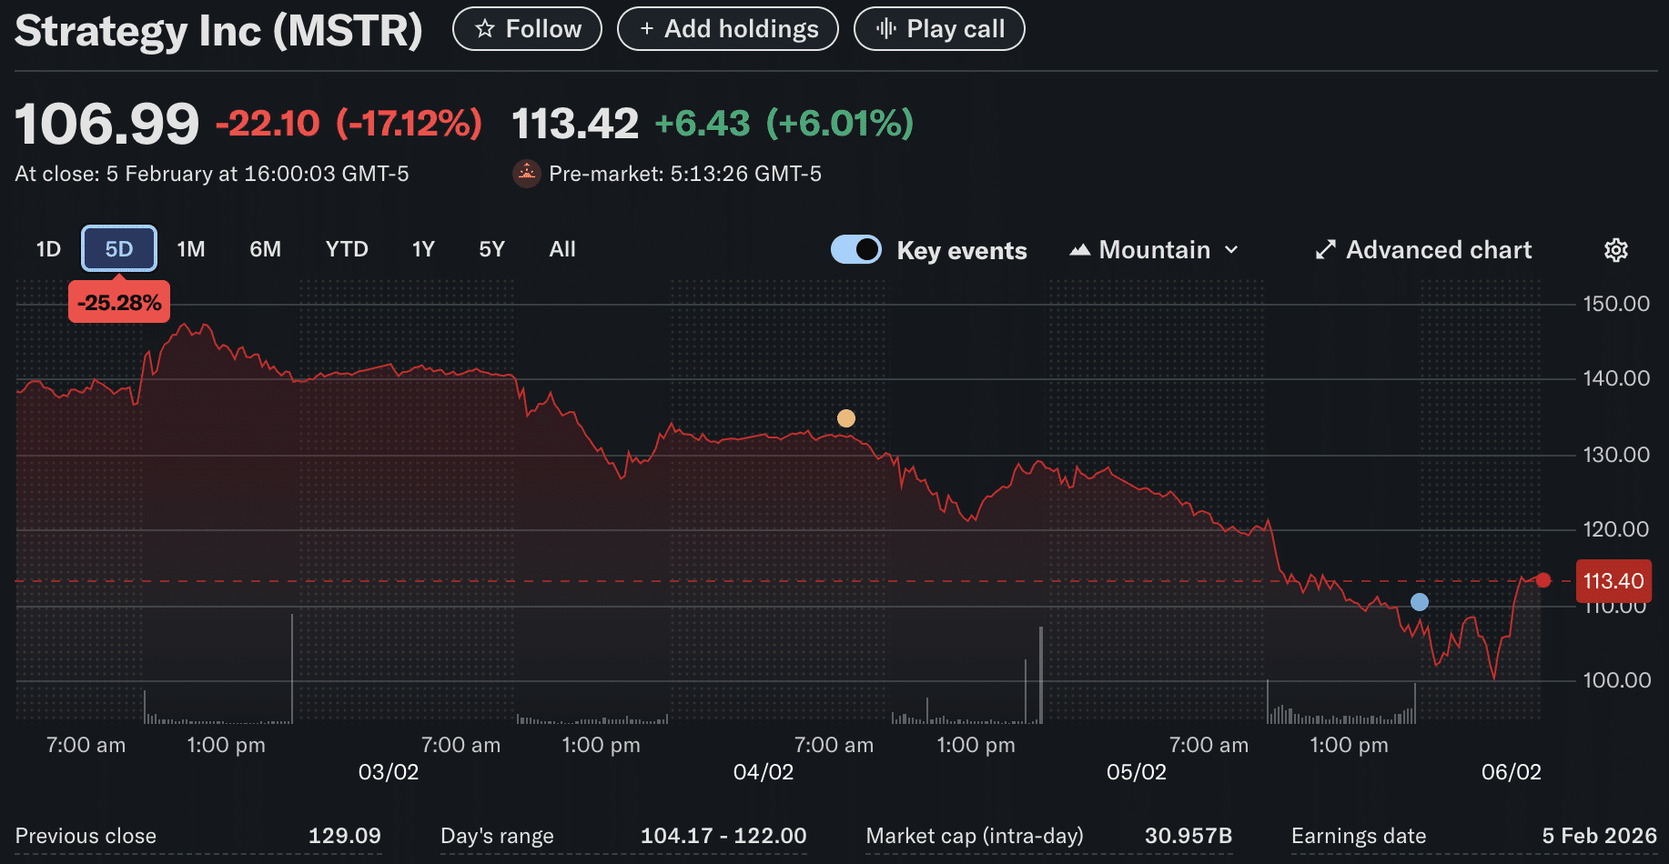Viewport: 1669px width, 864px height.
Task: Click the 113.40 price label
Action: [1613, 581]
